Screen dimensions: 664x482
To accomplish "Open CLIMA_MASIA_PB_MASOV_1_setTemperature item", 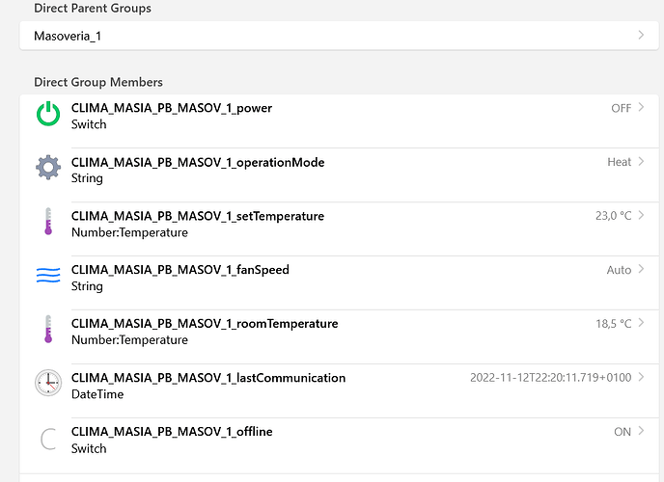I will tap(198, 216).
